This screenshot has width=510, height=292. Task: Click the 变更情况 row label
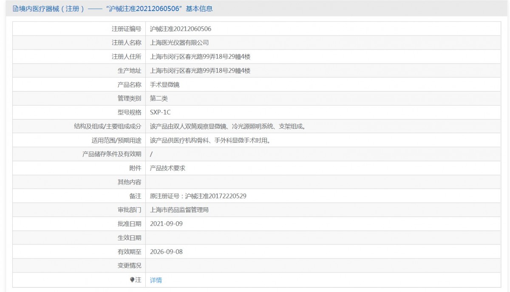129,266
